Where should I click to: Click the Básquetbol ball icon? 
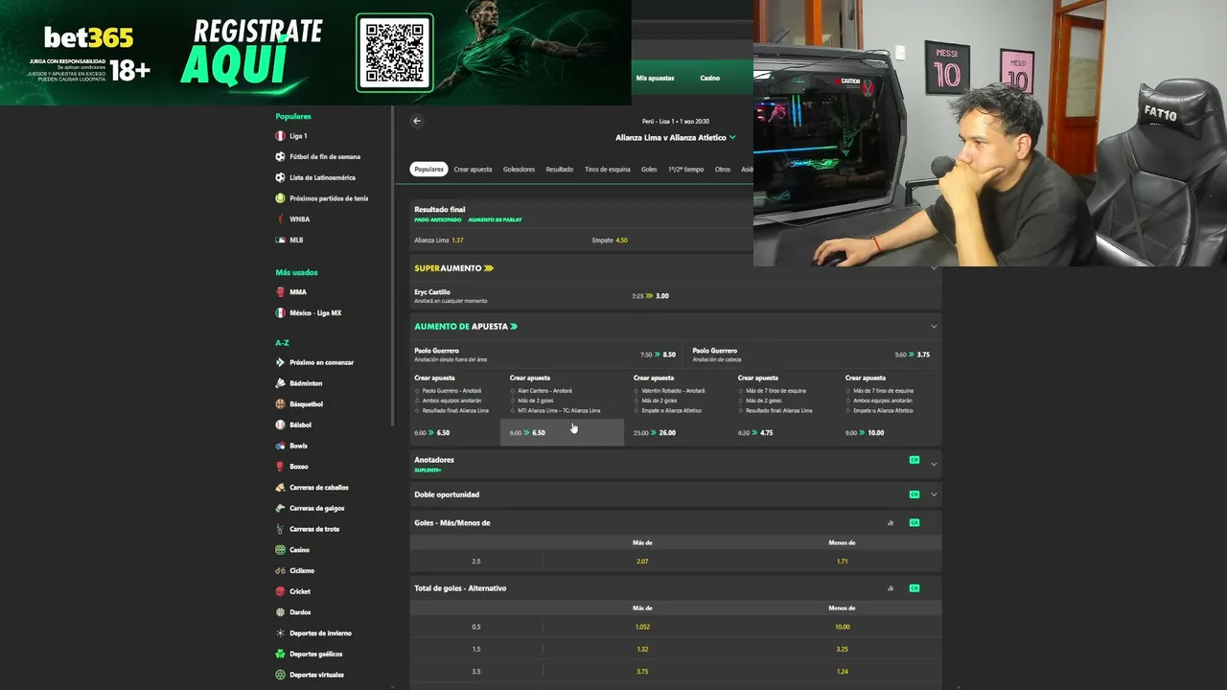pyautogui.click(x=280, y=404)
